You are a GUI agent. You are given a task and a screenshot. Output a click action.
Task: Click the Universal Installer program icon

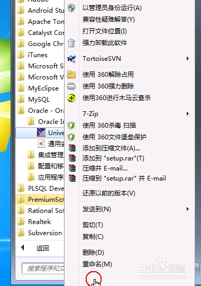click(41, 132)
